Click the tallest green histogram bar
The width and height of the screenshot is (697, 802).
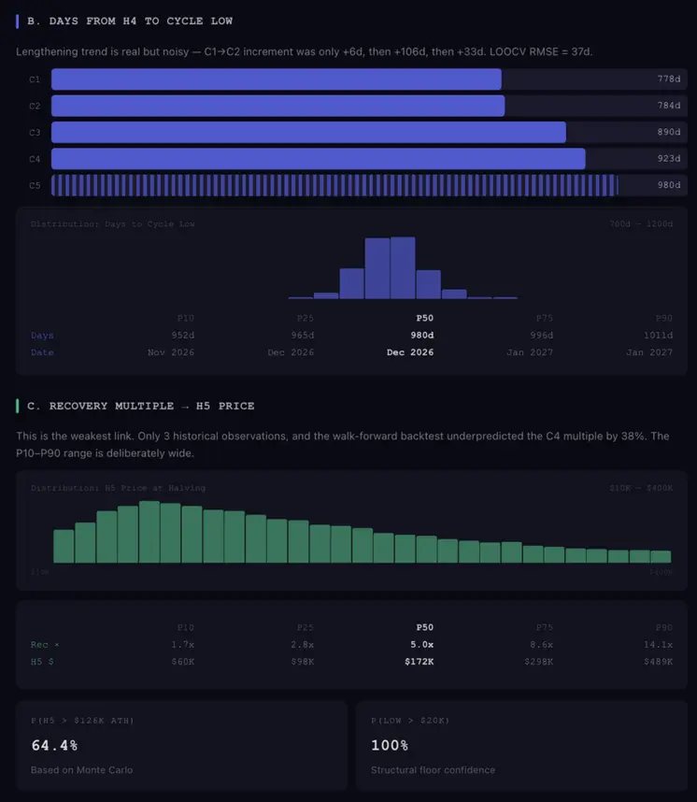(149, 532)
